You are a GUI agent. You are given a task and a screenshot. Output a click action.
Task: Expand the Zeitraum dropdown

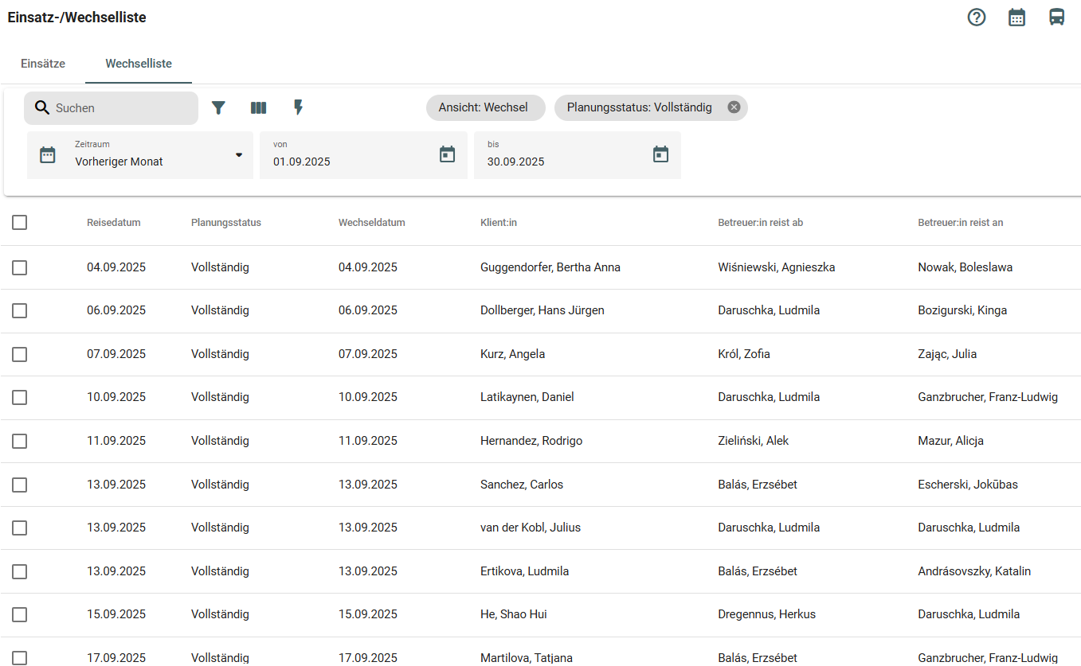tap(238, 155)
